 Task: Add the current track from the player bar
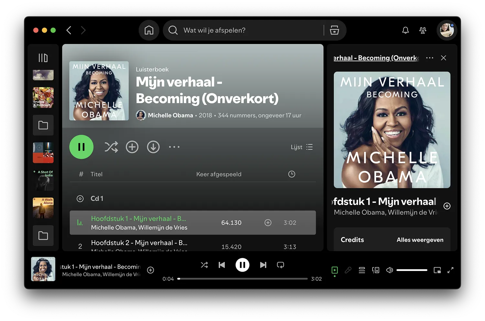151,270
